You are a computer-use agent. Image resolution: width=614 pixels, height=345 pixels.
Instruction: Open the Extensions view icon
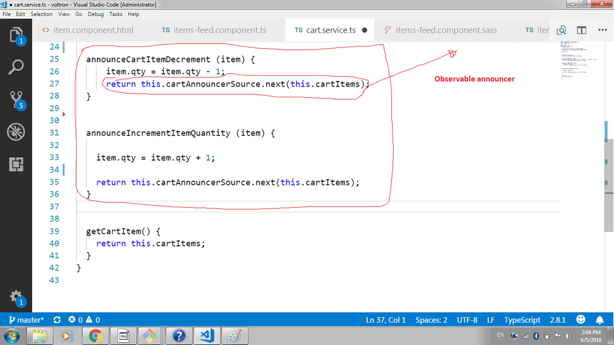click(16, 164)
